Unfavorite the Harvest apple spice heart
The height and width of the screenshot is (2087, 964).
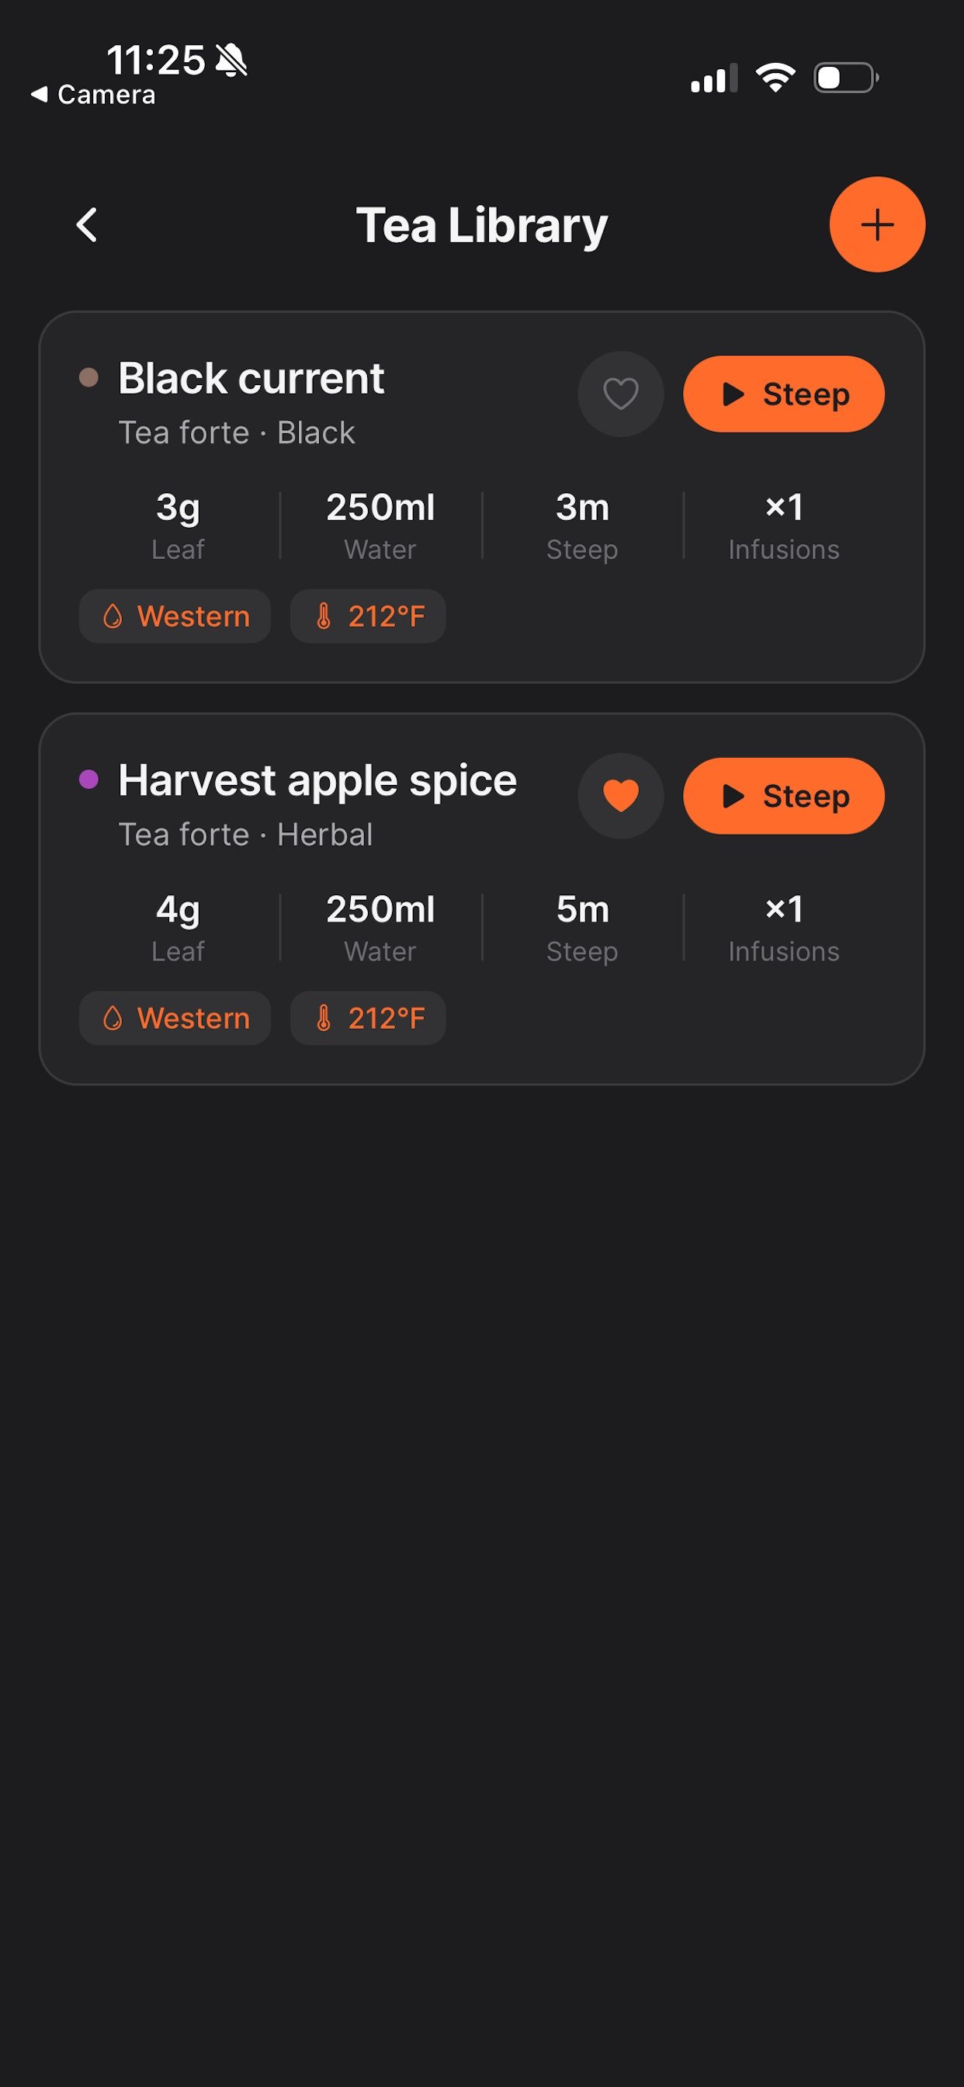click(x=620, y=796)
